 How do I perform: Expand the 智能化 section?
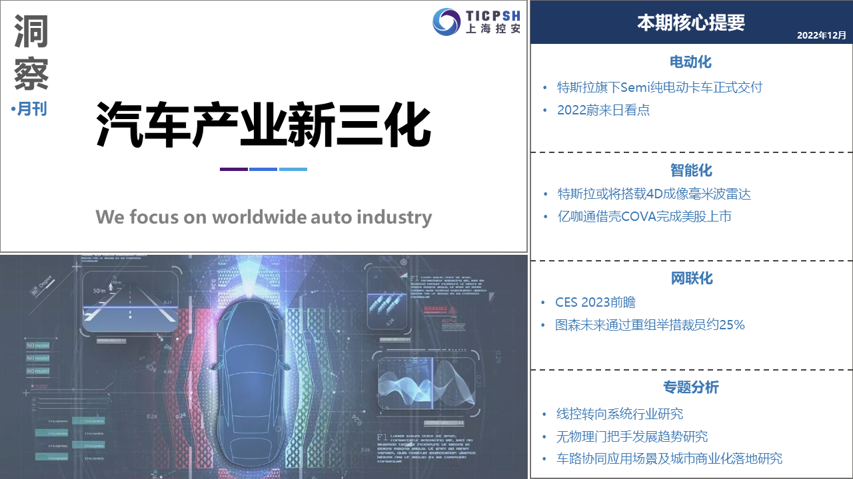pos(690,171)
